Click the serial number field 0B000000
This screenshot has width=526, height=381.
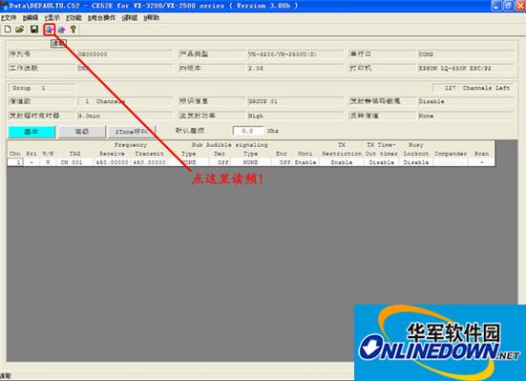coord(125,54)
